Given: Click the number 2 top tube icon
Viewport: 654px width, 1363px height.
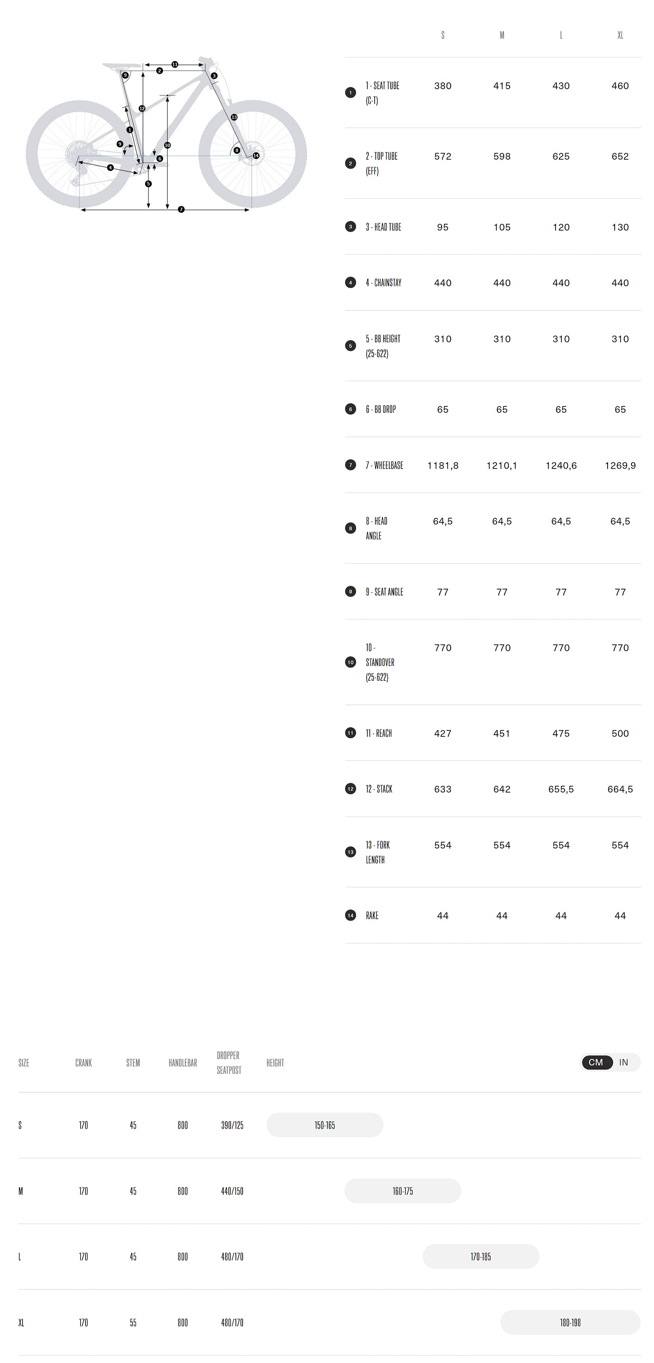Looking at the screenshot, I should (350, 163).
